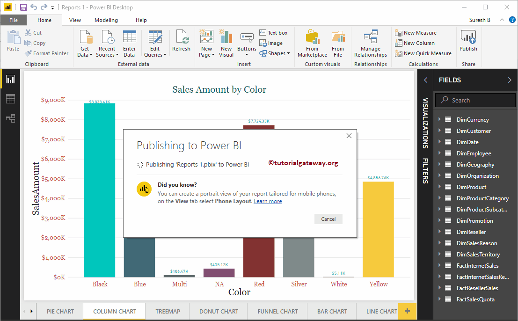Undo the last action

click(x=33, y=7)
